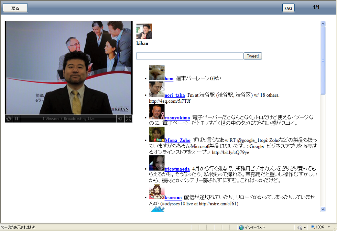Click the scrollbar down arrow on the timeline
This screenshot has height=231, width=337.
point(323,209)
